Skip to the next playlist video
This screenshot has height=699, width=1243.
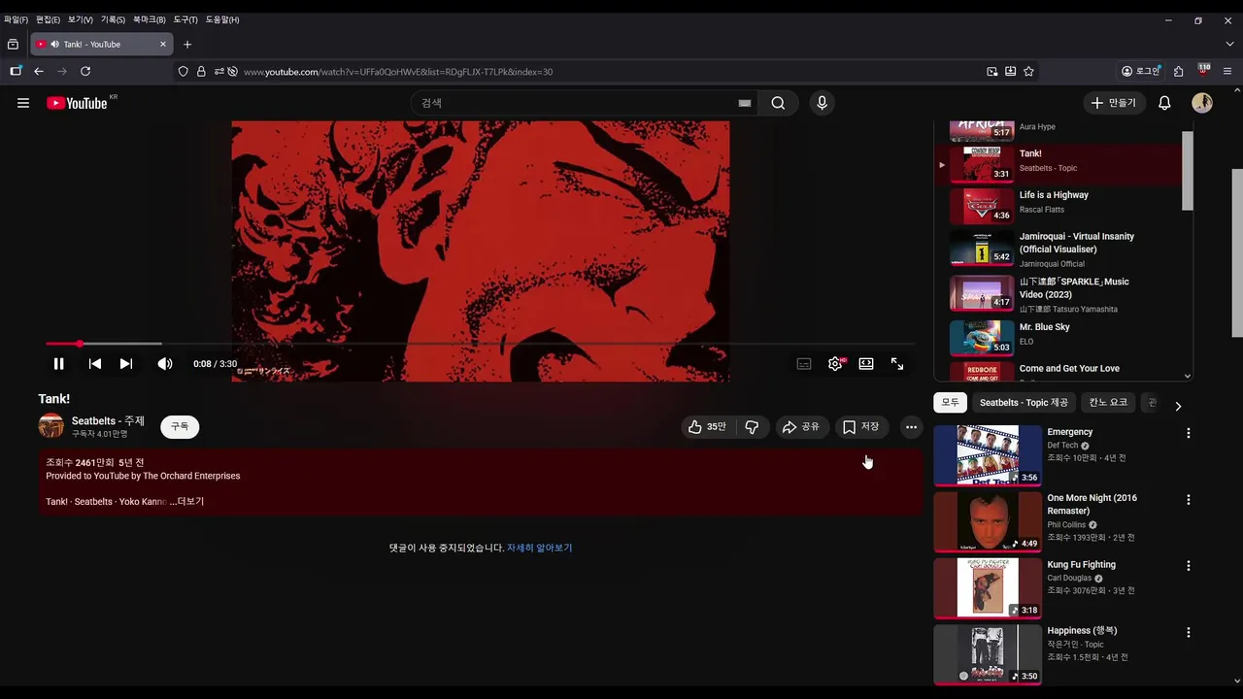point(126,364)
